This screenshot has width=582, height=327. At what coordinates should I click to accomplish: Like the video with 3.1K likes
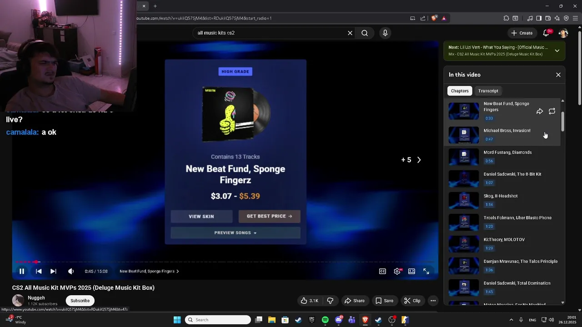[309, 301]
